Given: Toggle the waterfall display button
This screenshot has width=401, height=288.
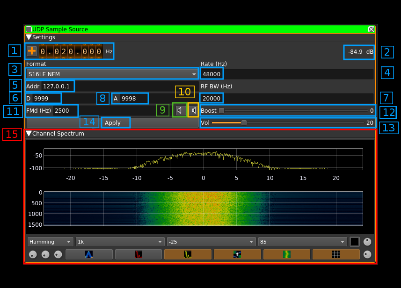Looking at the screenshot, I should 286,254.
